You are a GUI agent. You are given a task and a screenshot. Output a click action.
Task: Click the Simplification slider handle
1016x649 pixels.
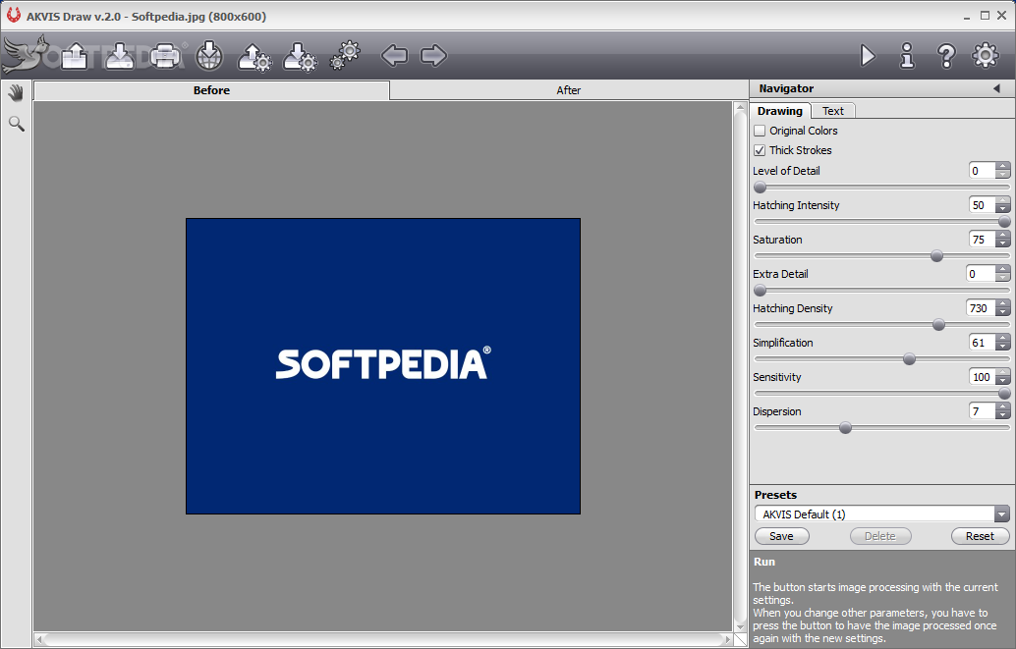(x=909, y=359)
